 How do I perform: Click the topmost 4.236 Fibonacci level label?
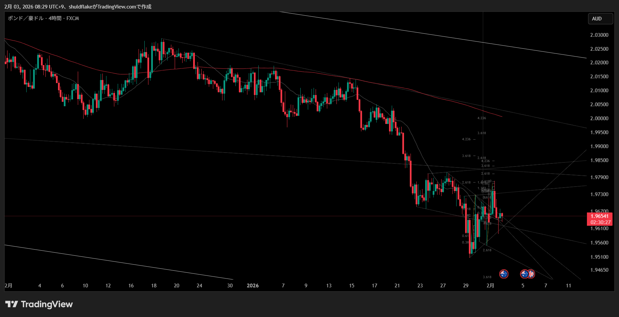point(481,118)
